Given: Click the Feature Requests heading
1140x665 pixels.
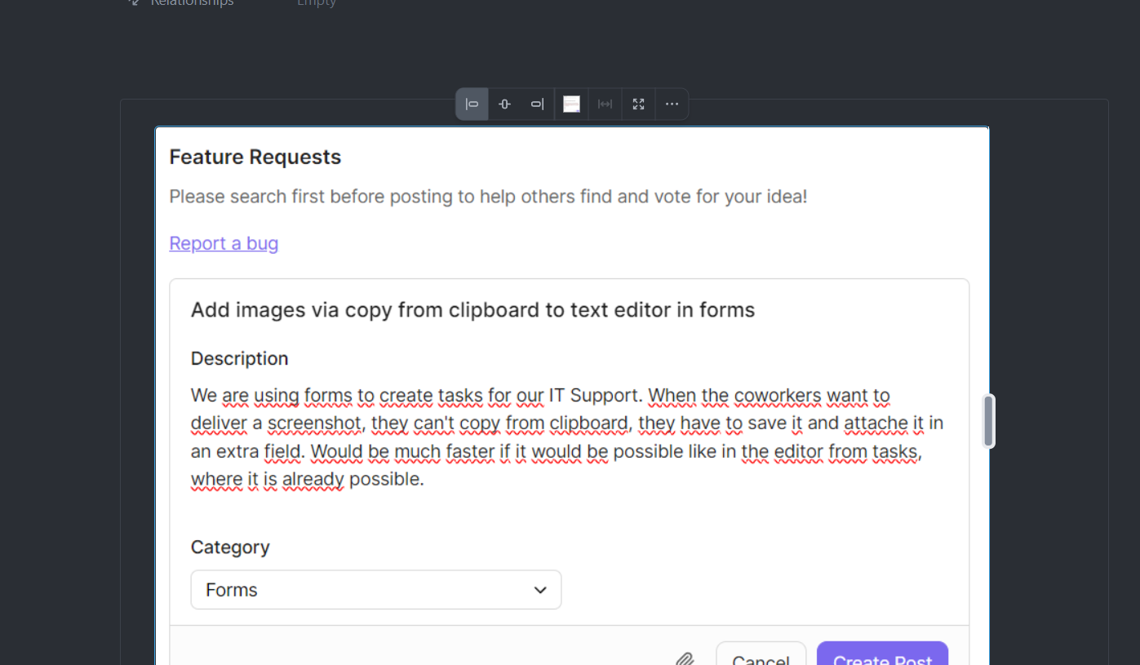Looking at the screenshot, I should tap(255, 157).
